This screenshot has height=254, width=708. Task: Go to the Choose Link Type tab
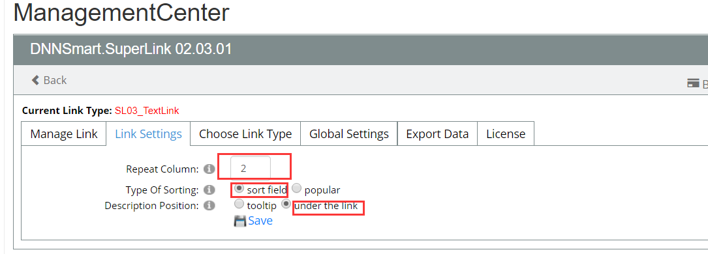(x=245, y=134)
